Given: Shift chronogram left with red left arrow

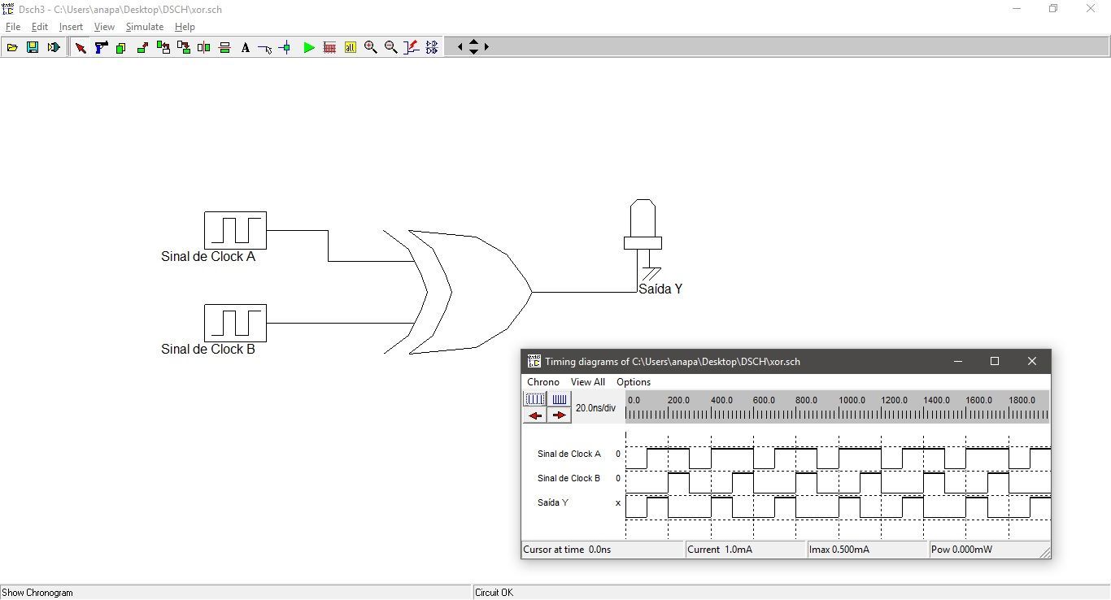Looking at the screenshot, I should coord(535,415).
